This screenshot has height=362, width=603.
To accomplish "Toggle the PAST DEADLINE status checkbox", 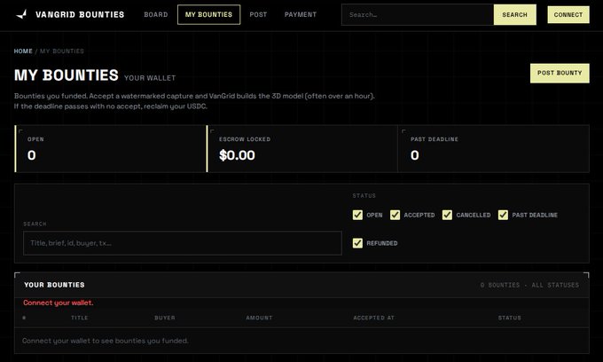I will pyautogui.click(x=503, y=215).
